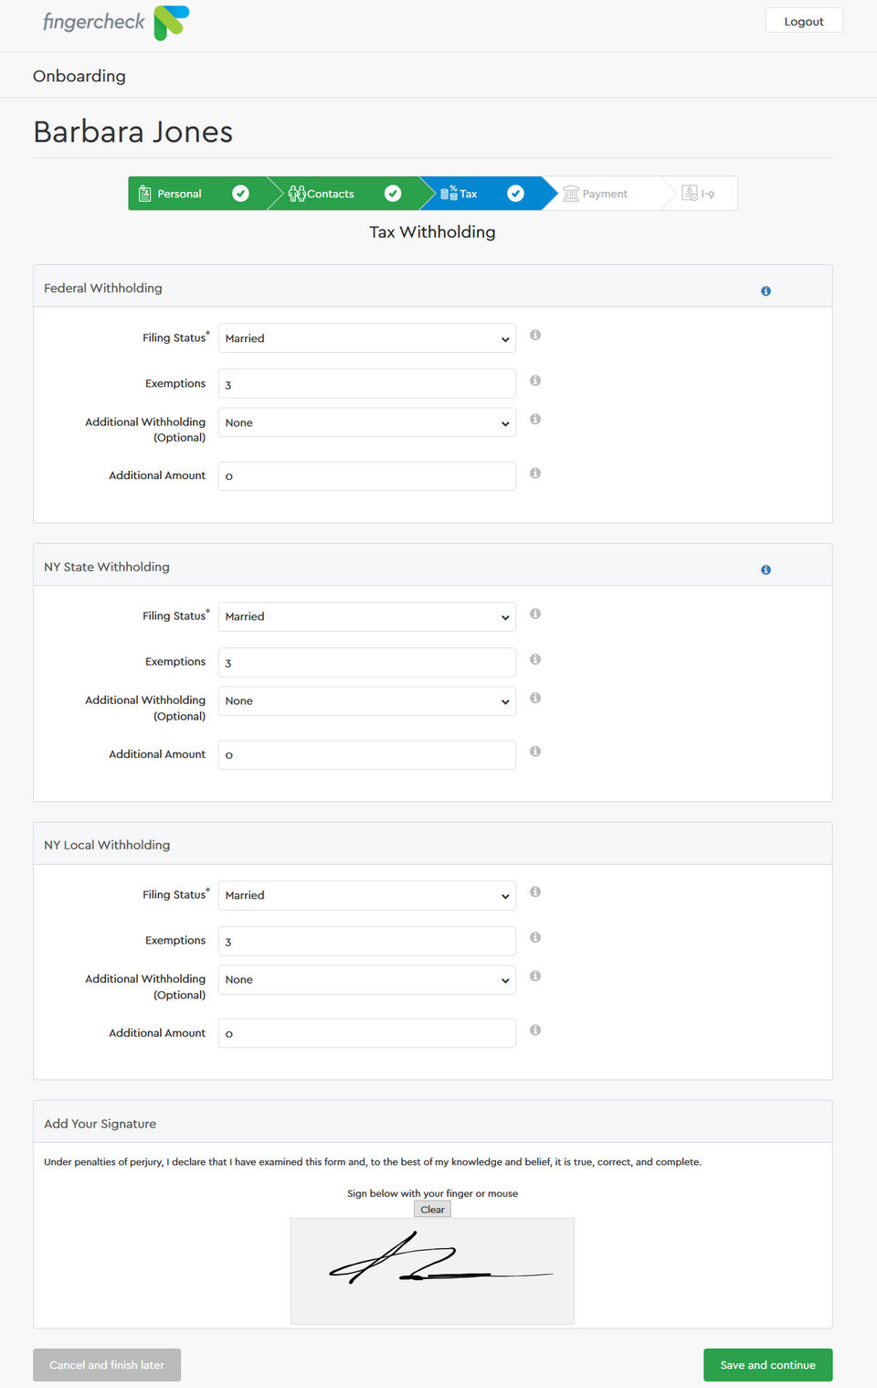
Task: Click info icon beside NY Local Filing Status
Action: pyautogui.click(x=535, y=892)
